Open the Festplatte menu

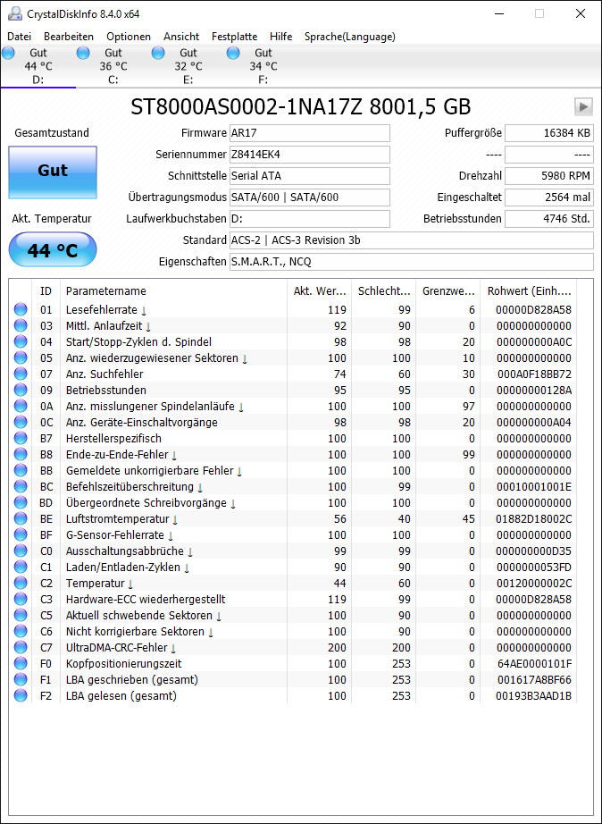pos(234,37)
